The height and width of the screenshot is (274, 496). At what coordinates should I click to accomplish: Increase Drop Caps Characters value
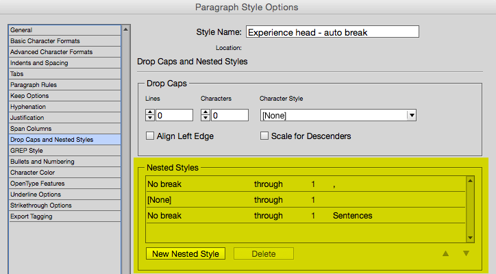(206, 112)
